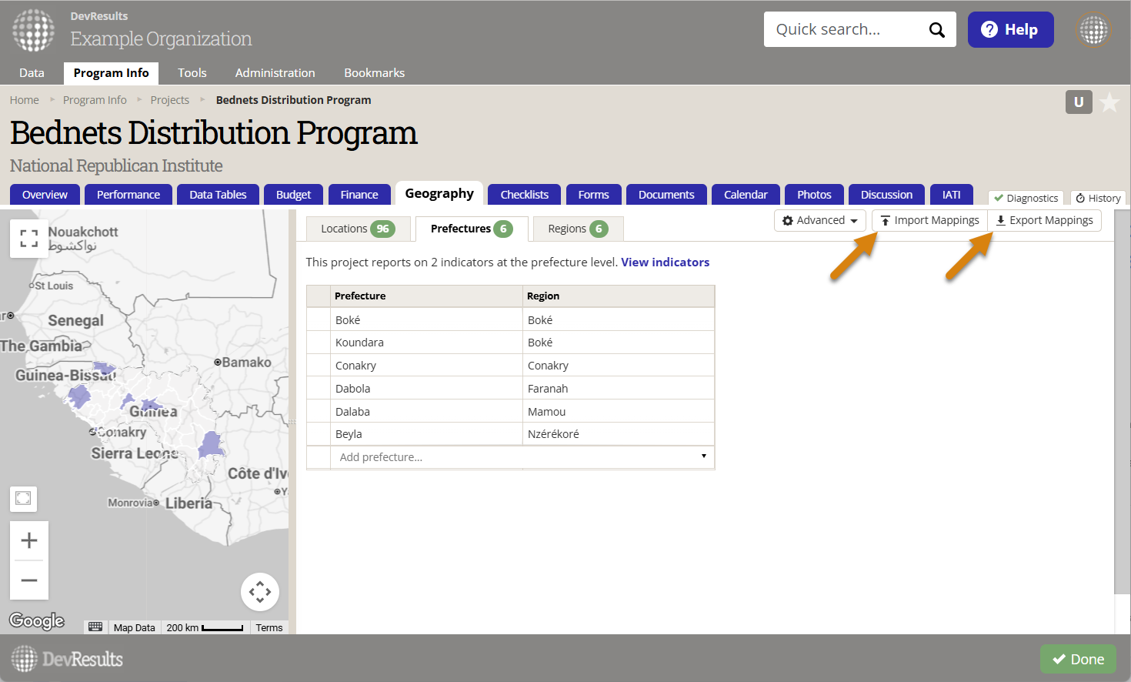Click the U status badge

[x=1079, y=102]
